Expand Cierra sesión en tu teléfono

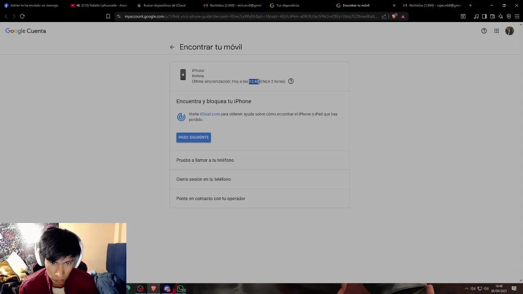(259, 179)
